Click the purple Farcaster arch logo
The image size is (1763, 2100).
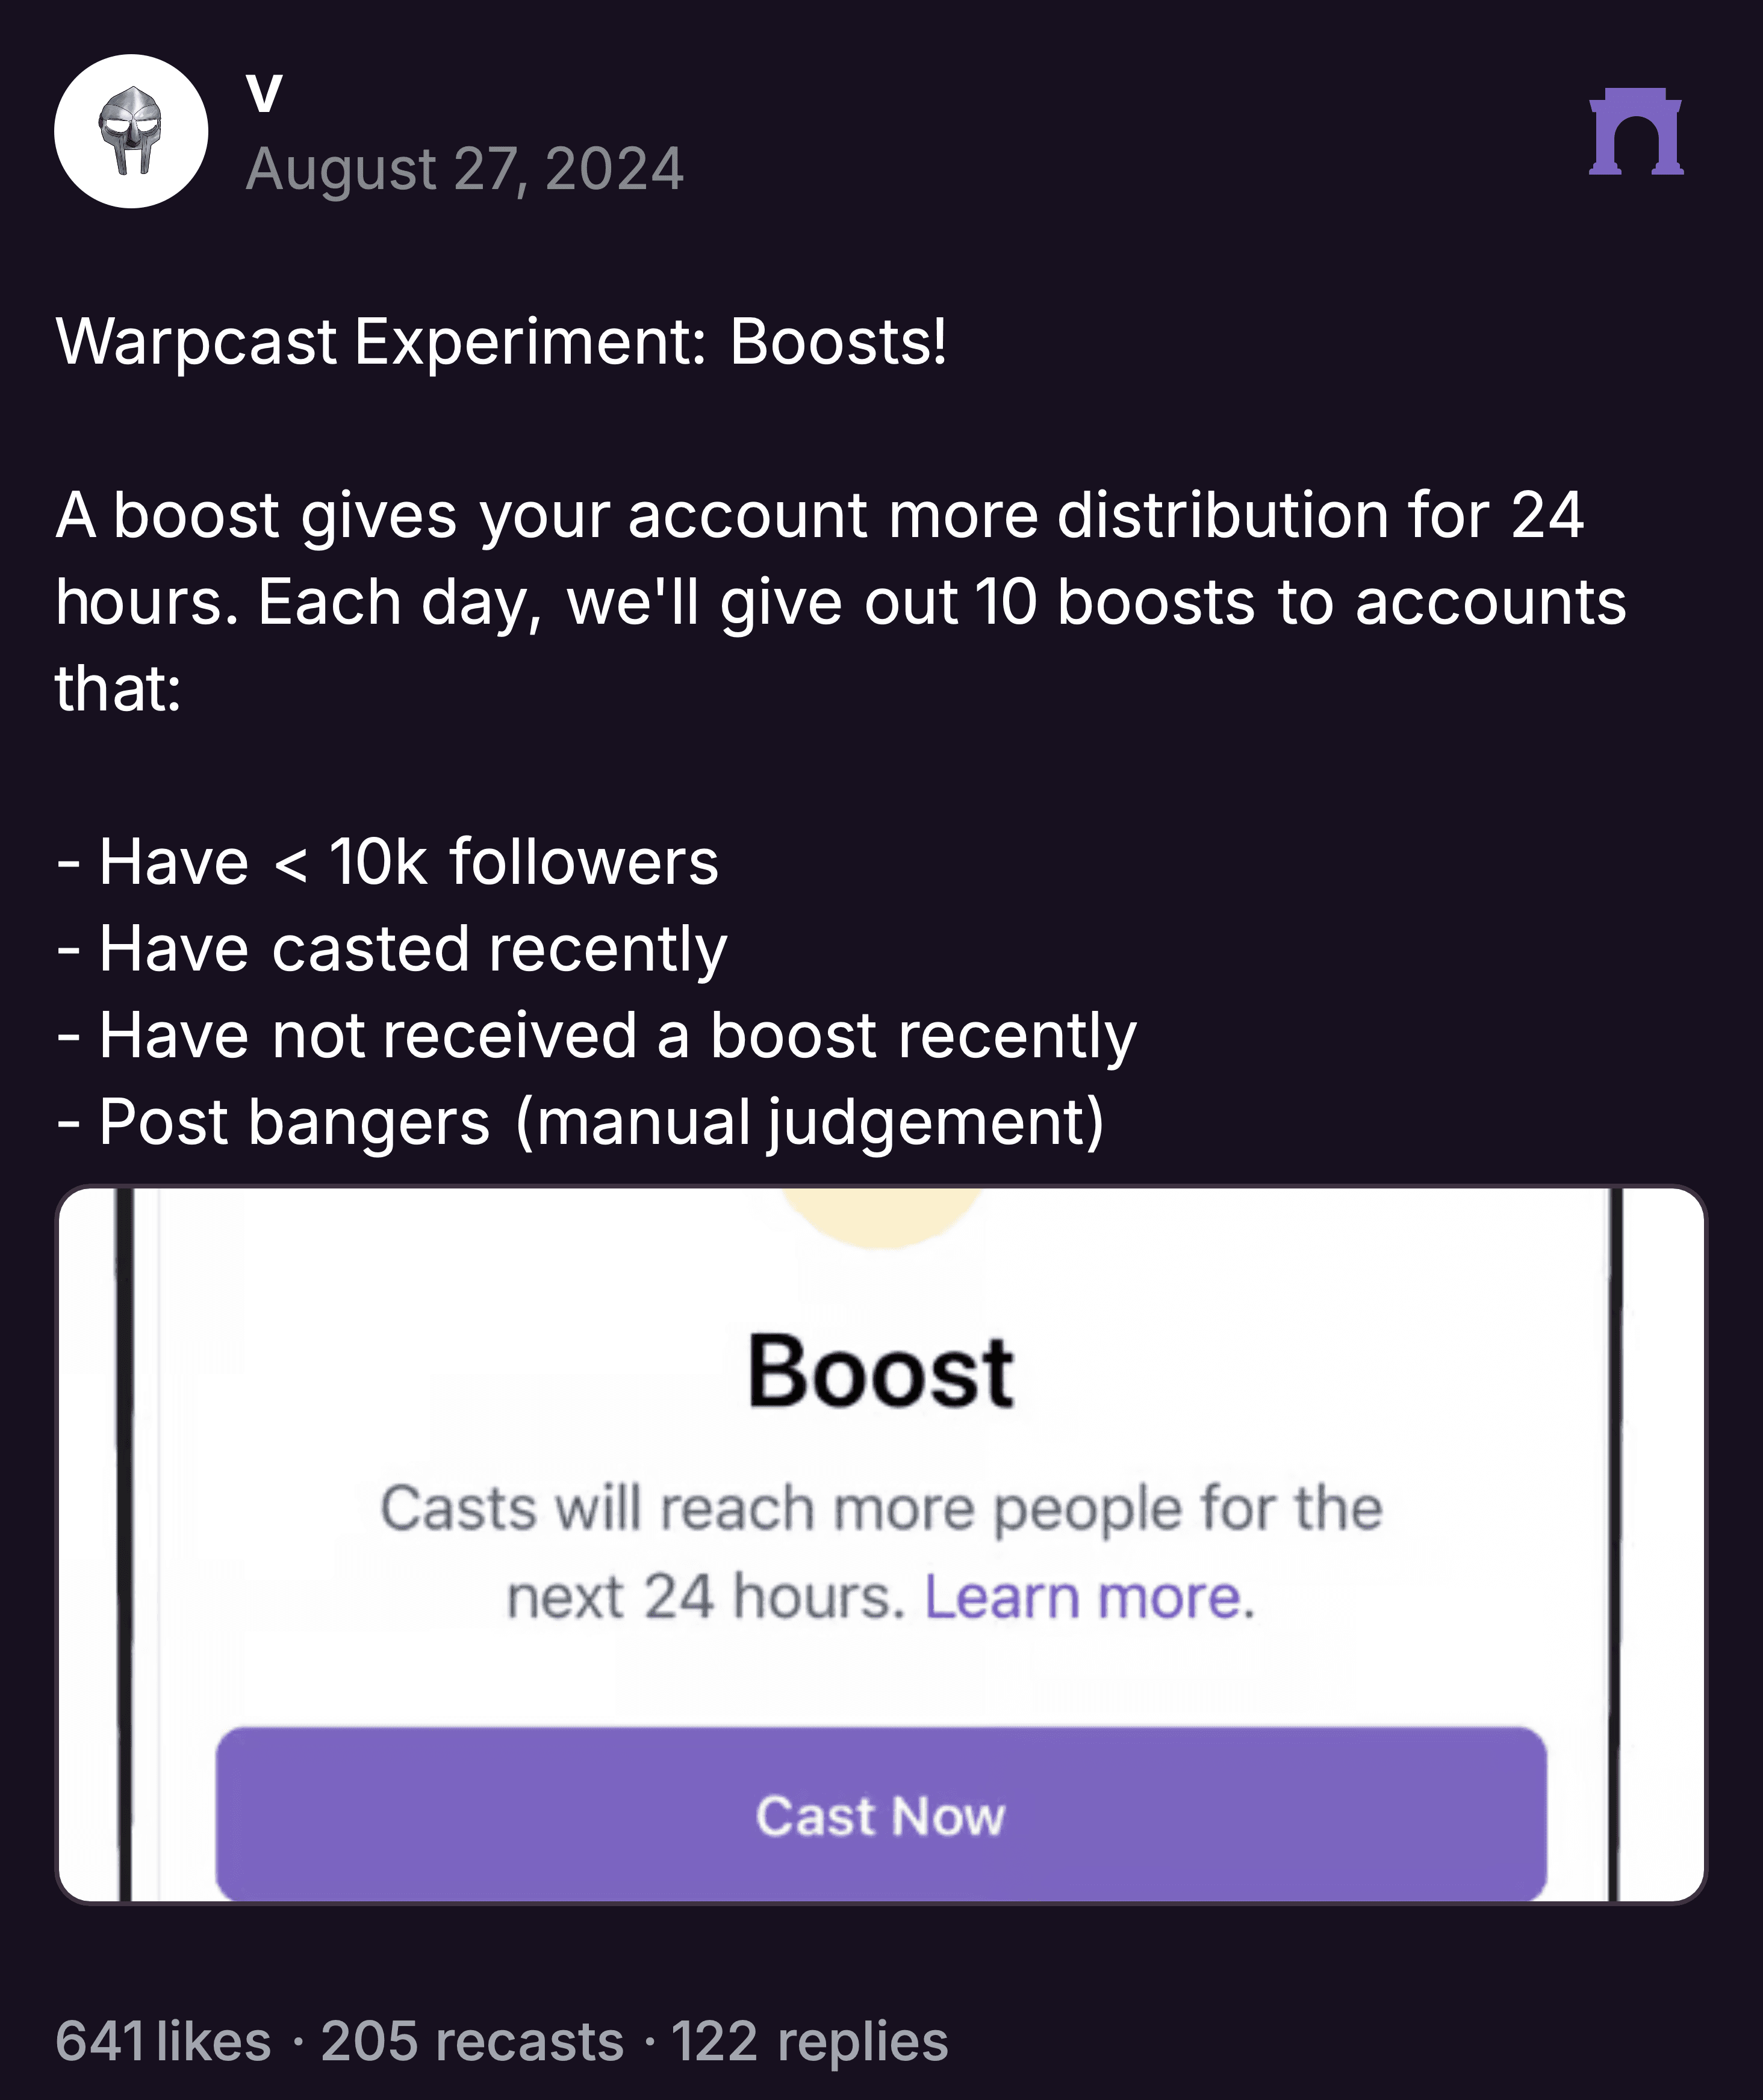[x=1636, y=132]
